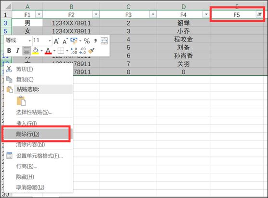Click cell containing 刘备
Image resolution: width=268 pixels, height=198 pixels.
tap(183, 47)
